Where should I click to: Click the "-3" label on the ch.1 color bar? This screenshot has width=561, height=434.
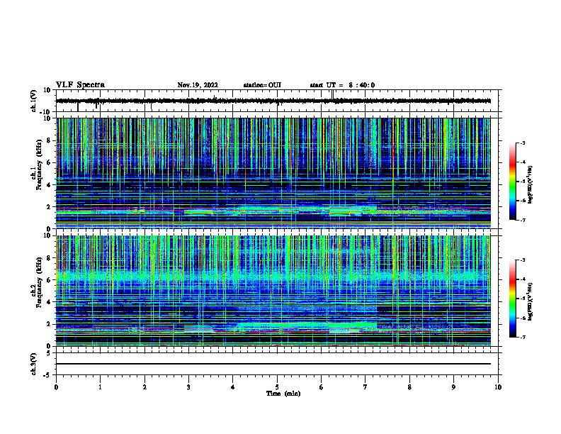pos(522,143)
